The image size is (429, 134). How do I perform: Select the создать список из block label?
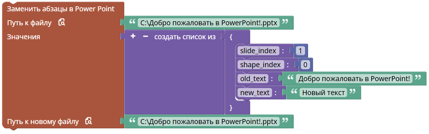point(185,37)
